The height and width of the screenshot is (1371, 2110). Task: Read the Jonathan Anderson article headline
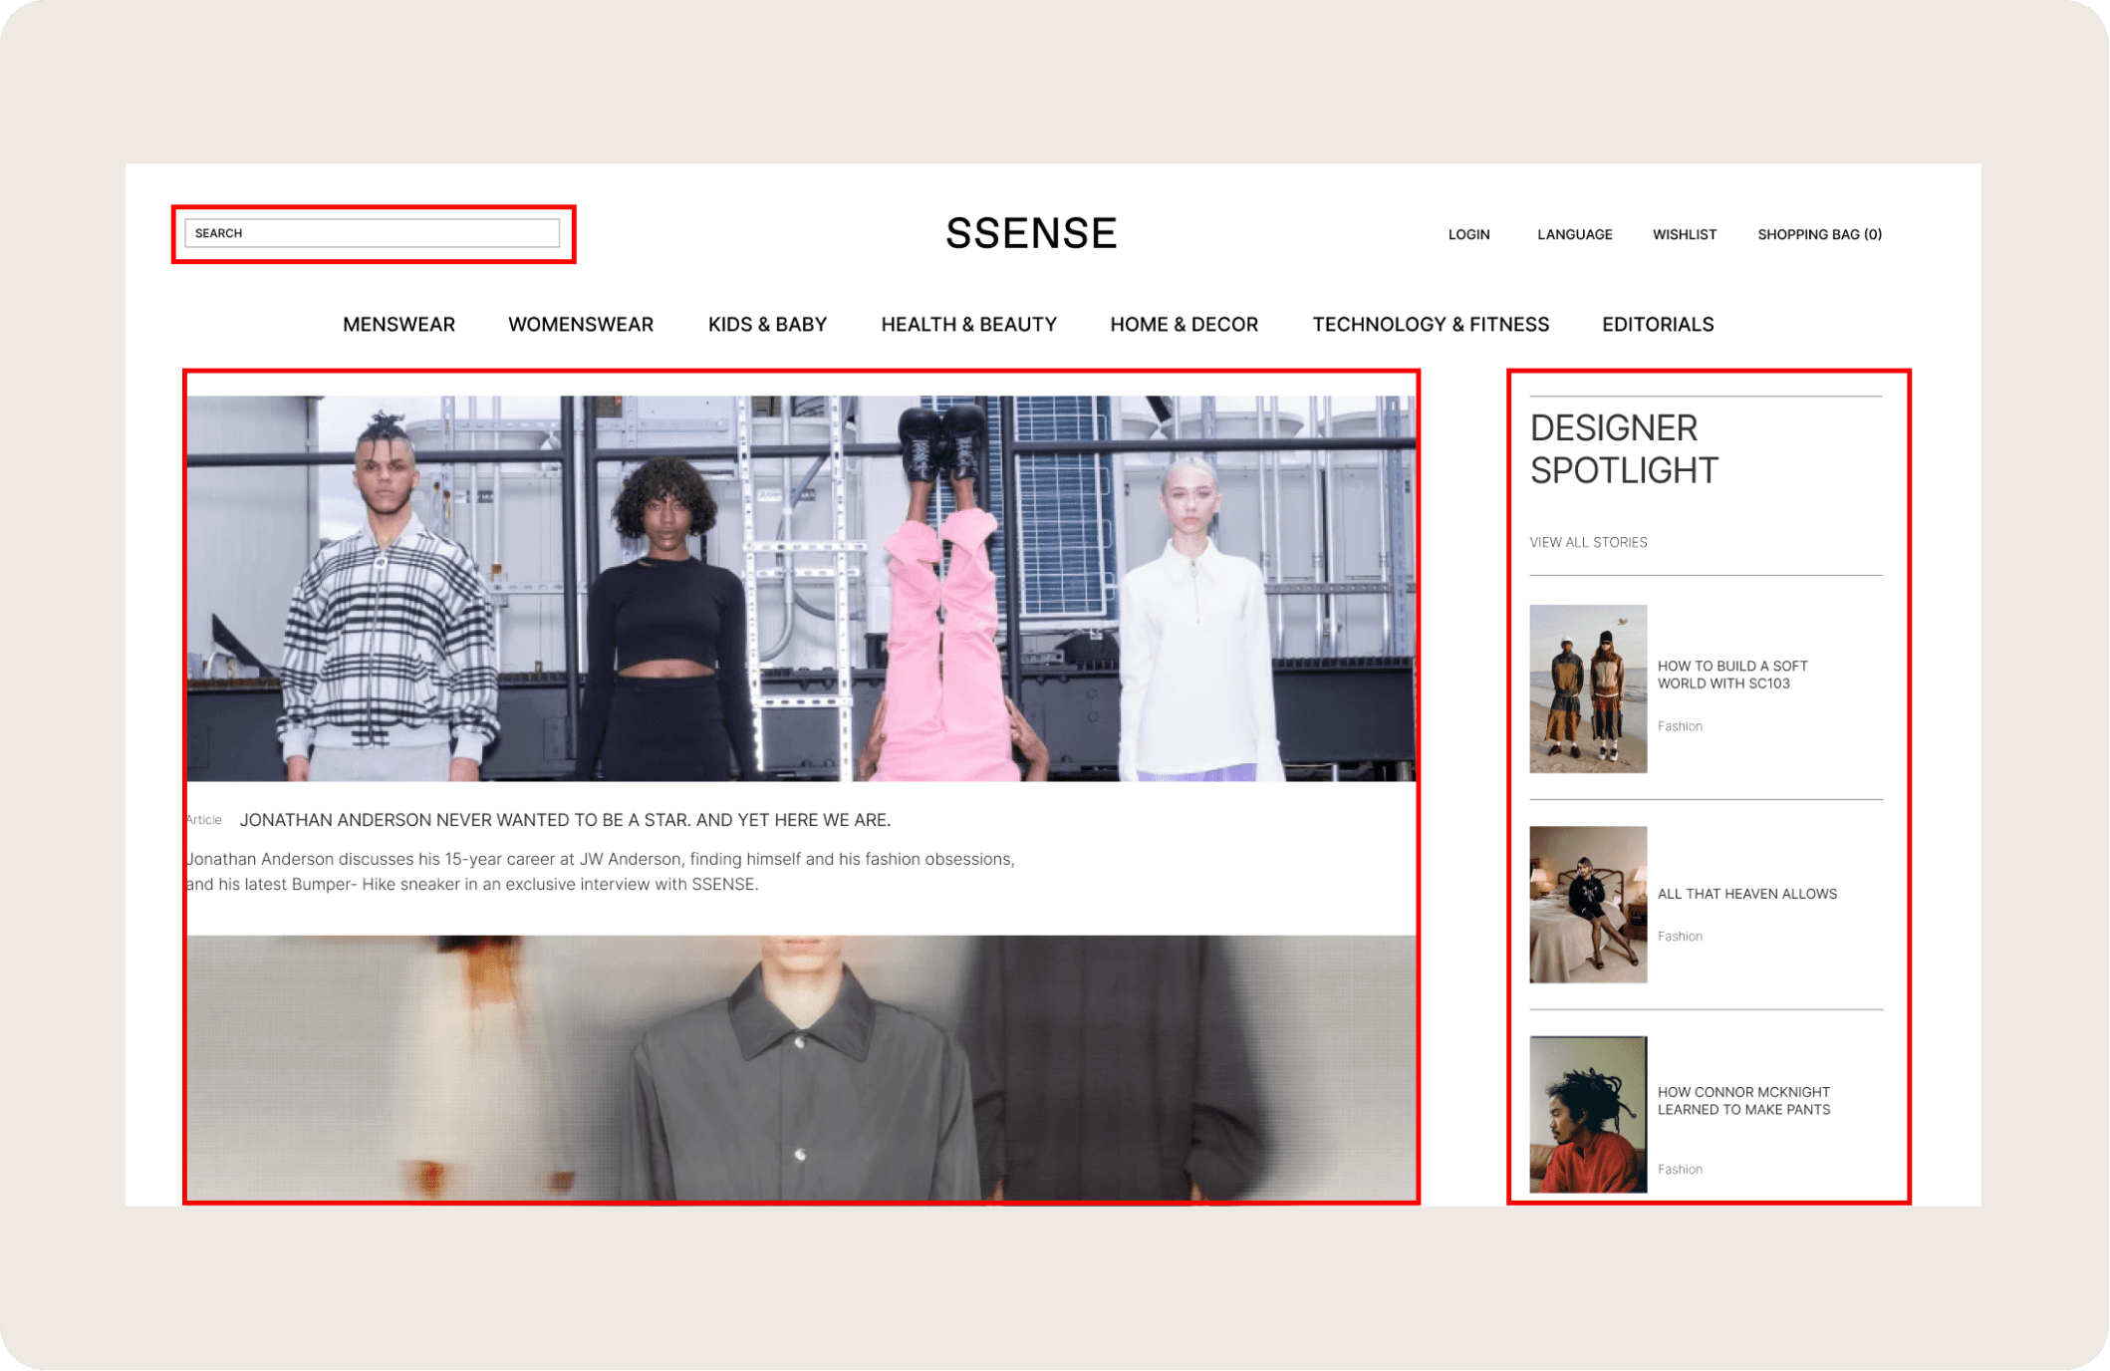565,820
